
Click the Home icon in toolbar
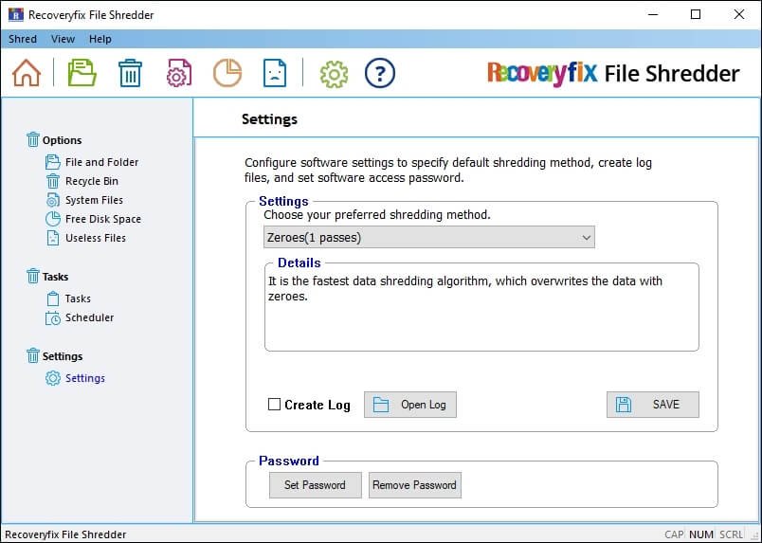click(27, 73)
